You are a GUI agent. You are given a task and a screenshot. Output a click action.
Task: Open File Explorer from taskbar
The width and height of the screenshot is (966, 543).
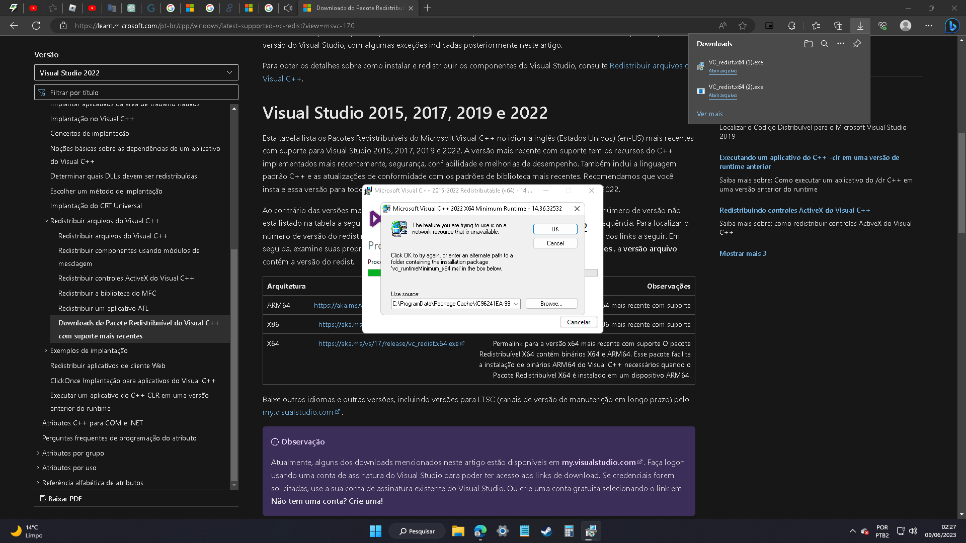point(458,531)
